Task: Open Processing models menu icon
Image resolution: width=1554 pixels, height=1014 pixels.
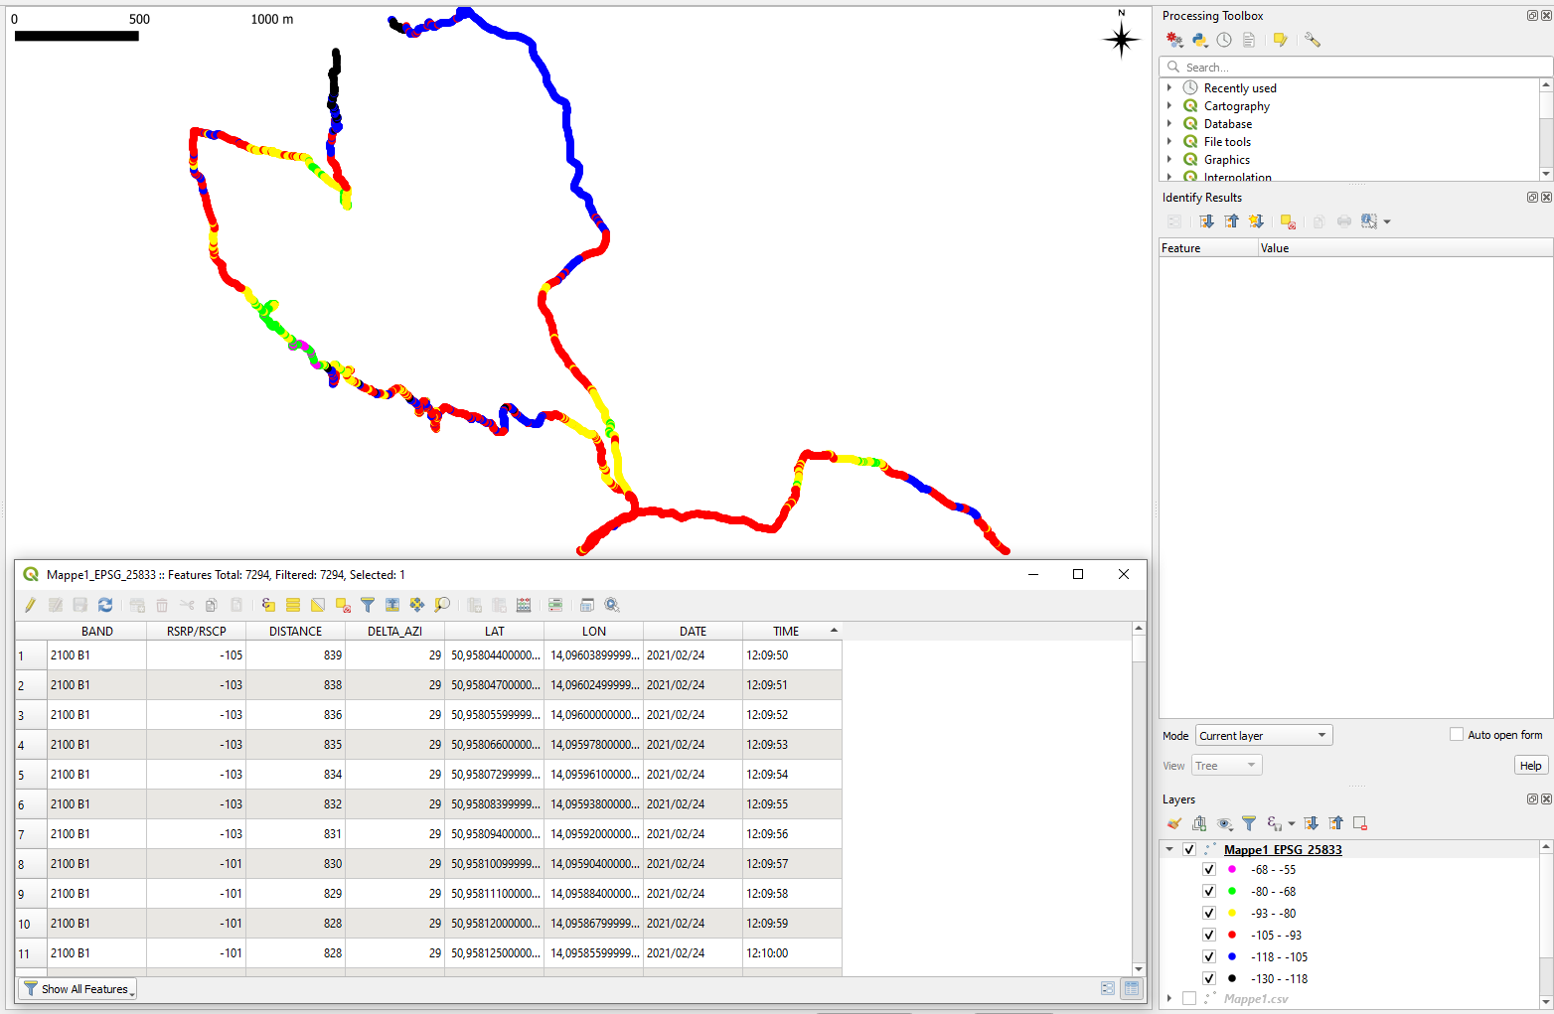Action: [1175, 40]
